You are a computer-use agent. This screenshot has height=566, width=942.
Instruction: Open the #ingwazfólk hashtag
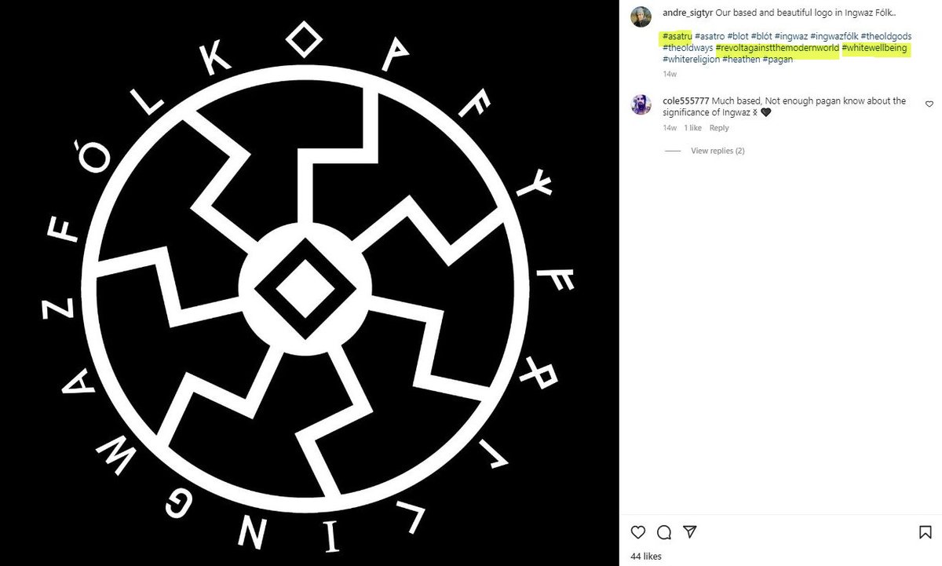(834, 36)
